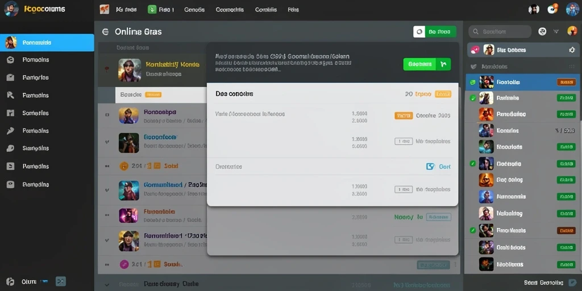
Task: Click the arrow cursor icon in left sidebar
Action: (x=10, y=95)
